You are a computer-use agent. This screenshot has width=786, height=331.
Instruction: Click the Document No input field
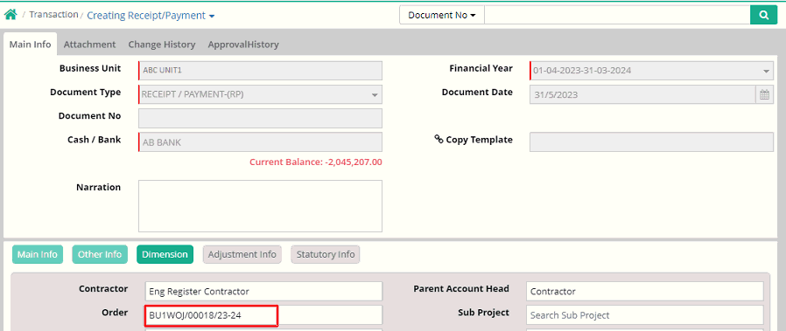click(x=260, y=118)
